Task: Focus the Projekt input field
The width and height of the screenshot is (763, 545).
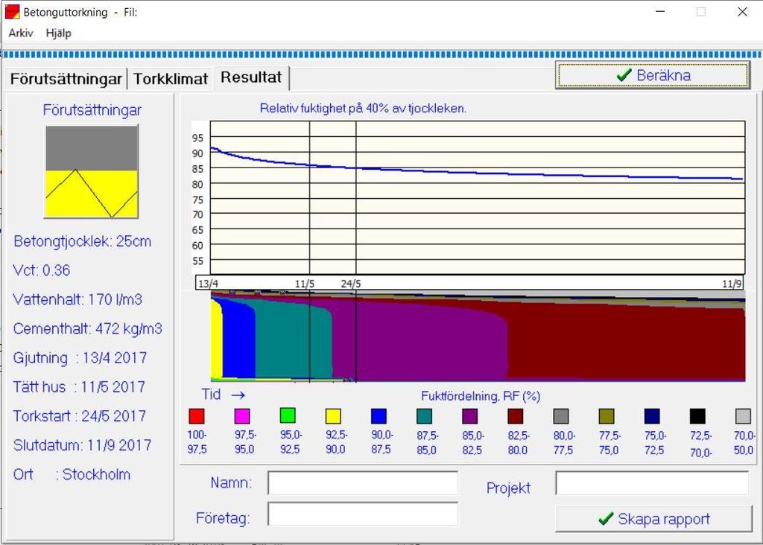Action: point(652,483)
